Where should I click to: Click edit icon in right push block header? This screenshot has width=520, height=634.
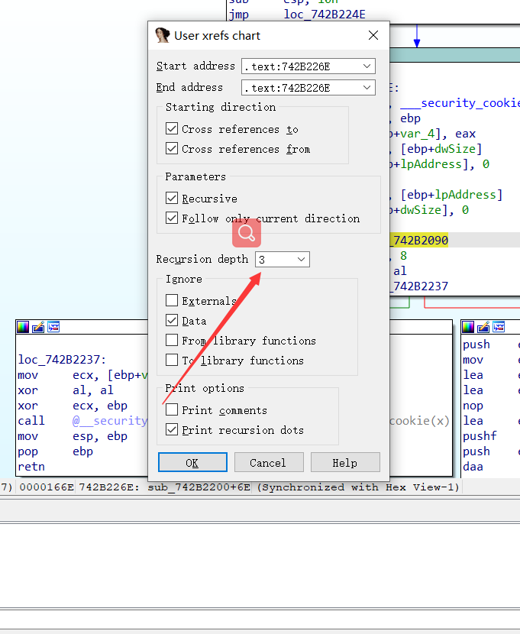(483, 327)
